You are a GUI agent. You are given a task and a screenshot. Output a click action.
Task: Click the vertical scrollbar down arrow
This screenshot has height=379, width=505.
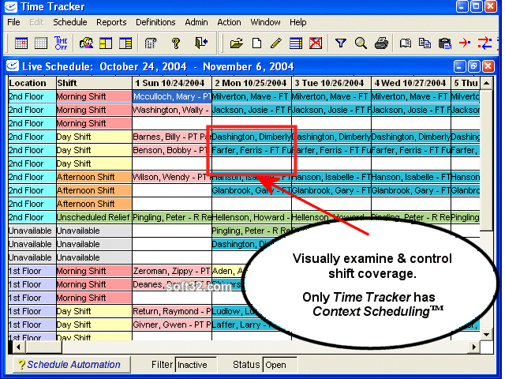click(x=487, y=335)
